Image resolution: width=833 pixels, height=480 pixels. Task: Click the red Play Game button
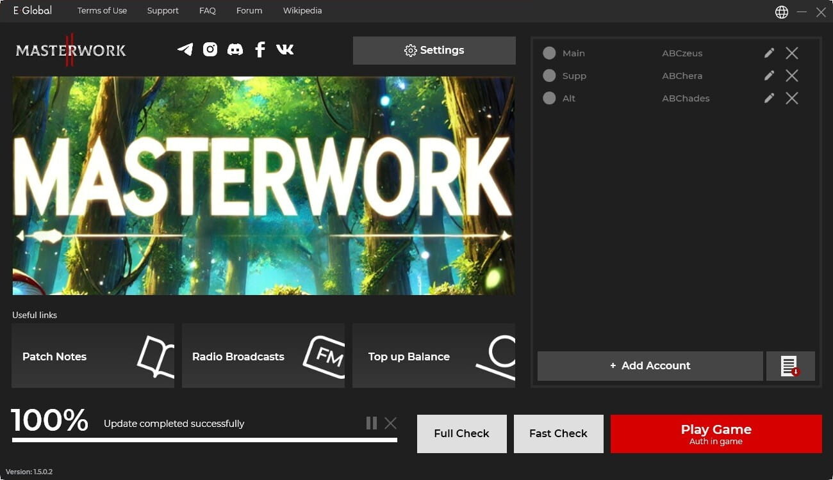point(716,434)
